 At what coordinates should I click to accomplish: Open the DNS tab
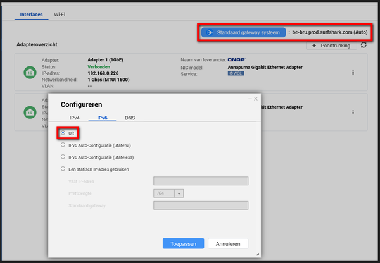tap(129, 118)
